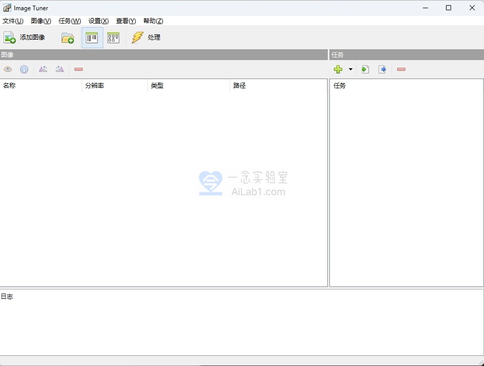Click the remove image icon in image panel
The height and width of the screenshot is (366, 484).
pos(78,69)
